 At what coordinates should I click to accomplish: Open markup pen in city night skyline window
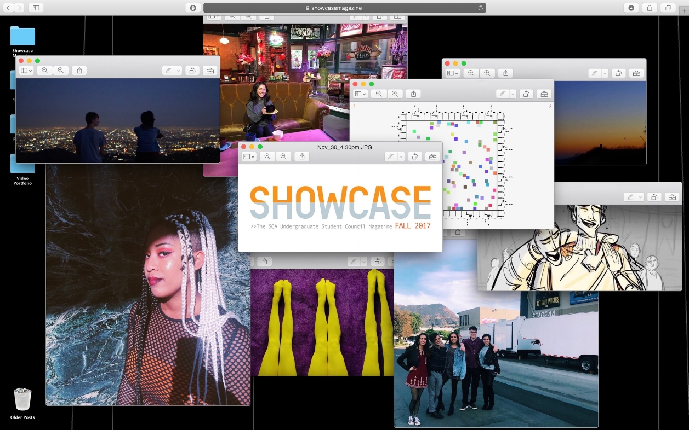click(168, 71)
